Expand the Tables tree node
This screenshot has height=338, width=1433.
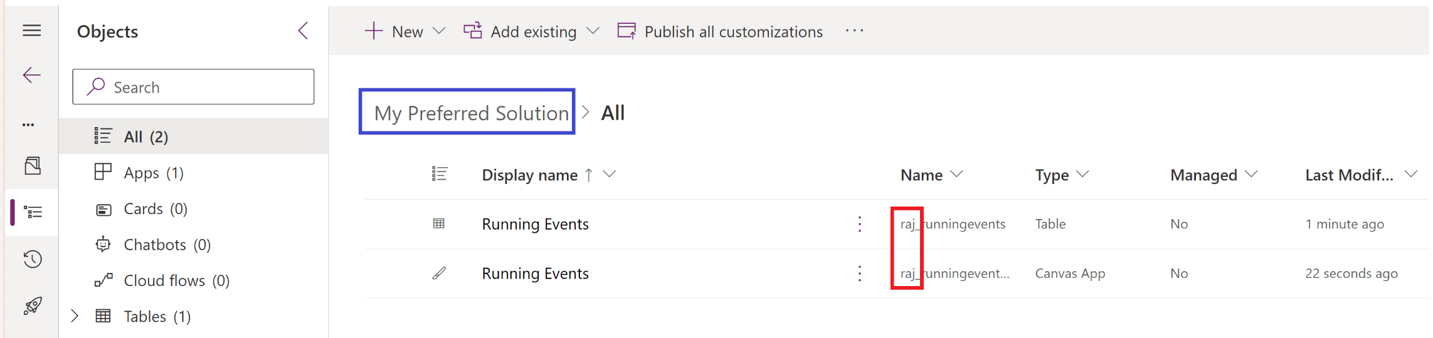coord(75,316)
